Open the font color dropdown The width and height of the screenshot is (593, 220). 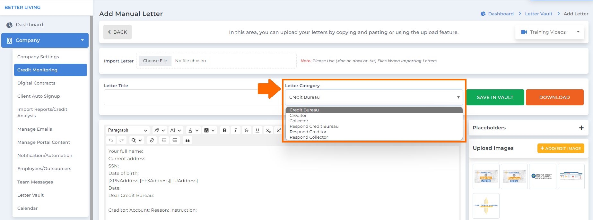point(193,130)
